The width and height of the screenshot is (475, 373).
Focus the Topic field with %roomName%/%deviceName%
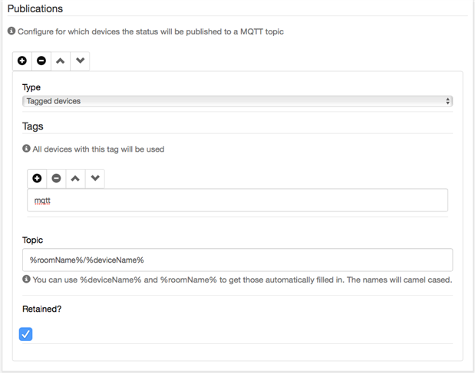point(237,260)
